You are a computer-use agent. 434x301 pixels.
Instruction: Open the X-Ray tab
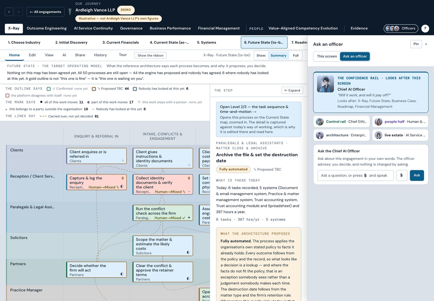(14, 28)
